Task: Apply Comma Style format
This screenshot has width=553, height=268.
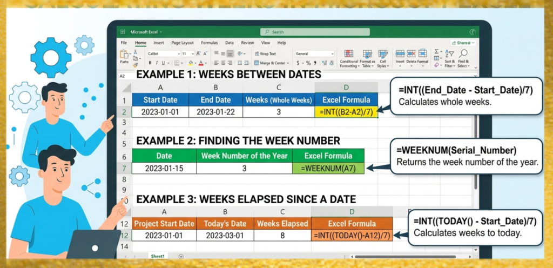Action: tap(315, 63)
